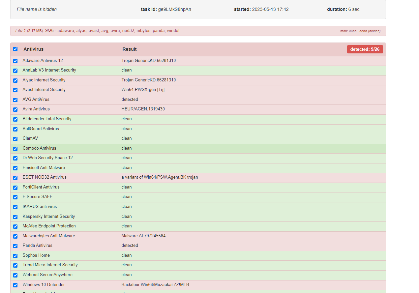419x293 pixels.
Task: Uncheck the ESET NOD32 Antivirus checkbox
Action: (x=15, y=178)
